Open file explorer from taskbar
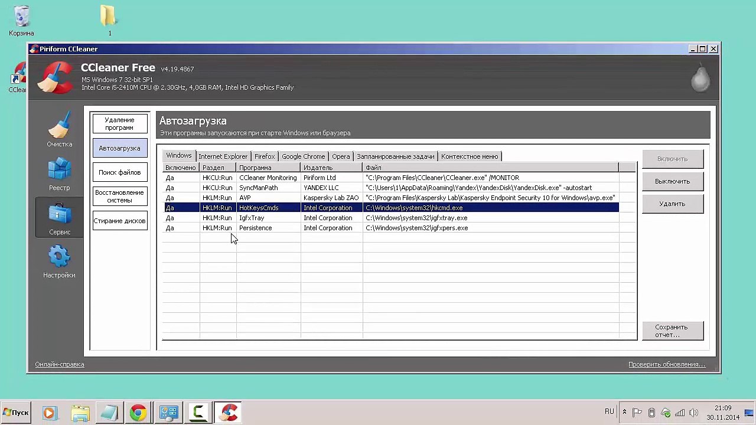 pos(80,413)
